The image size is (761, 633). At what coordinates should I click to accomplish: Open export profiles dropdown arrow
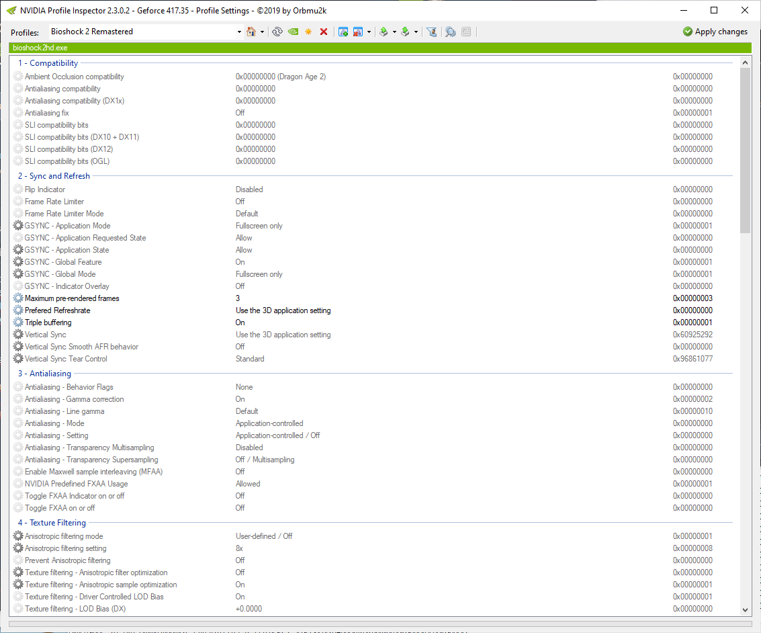click(394, 32)
